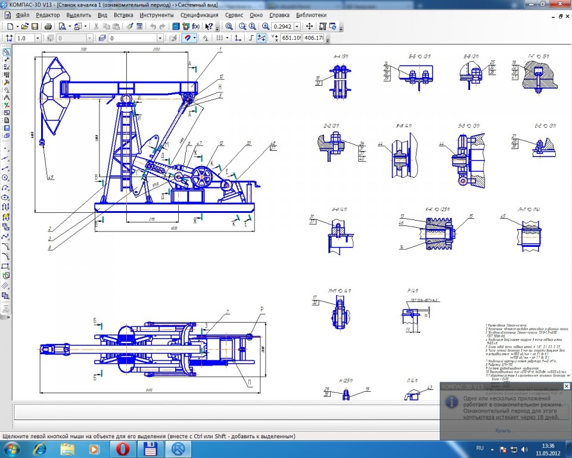The height and width of the screenshot is (458, 572).
Task: Click the f(x) Variables icon
Action: pyautogui.click(x=195, y=26)
